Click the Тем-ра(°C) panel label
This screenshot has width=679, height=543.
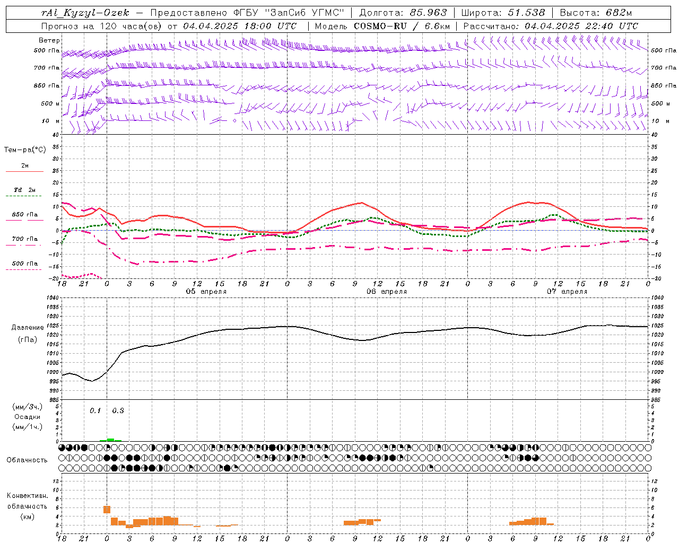(x=25, y=150)
